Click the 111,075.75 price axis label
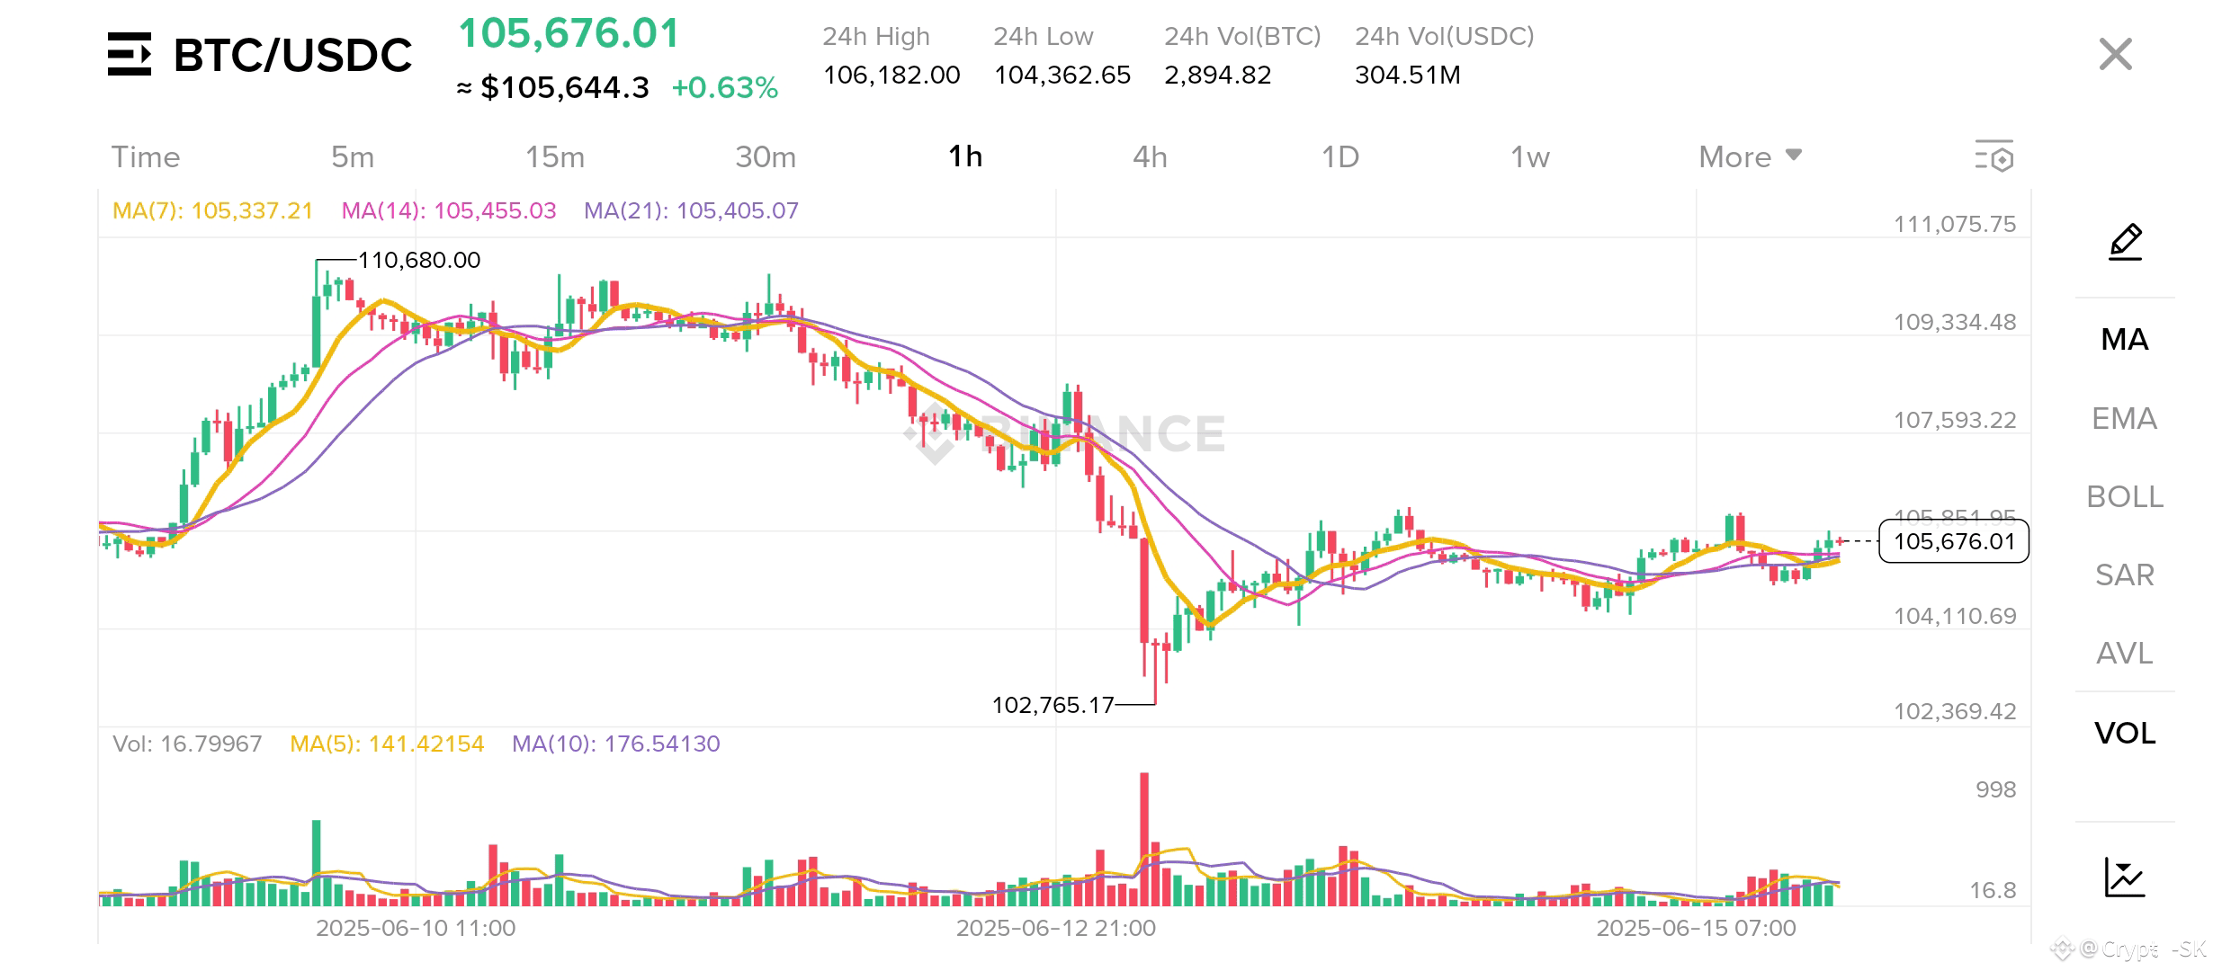2213x971 pixels. (1955, 224)
